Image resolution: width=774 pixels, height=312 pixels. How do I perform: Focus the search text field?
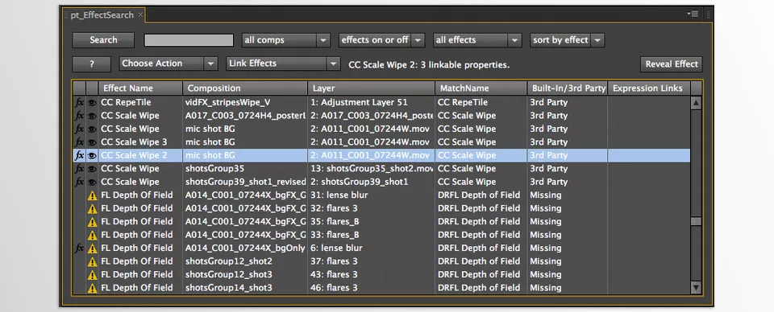[189, 40]
